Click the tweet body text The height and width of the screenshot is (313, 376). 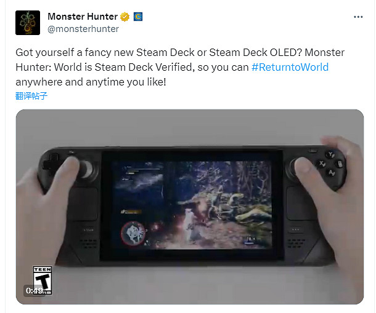click(x=180, y=67)
